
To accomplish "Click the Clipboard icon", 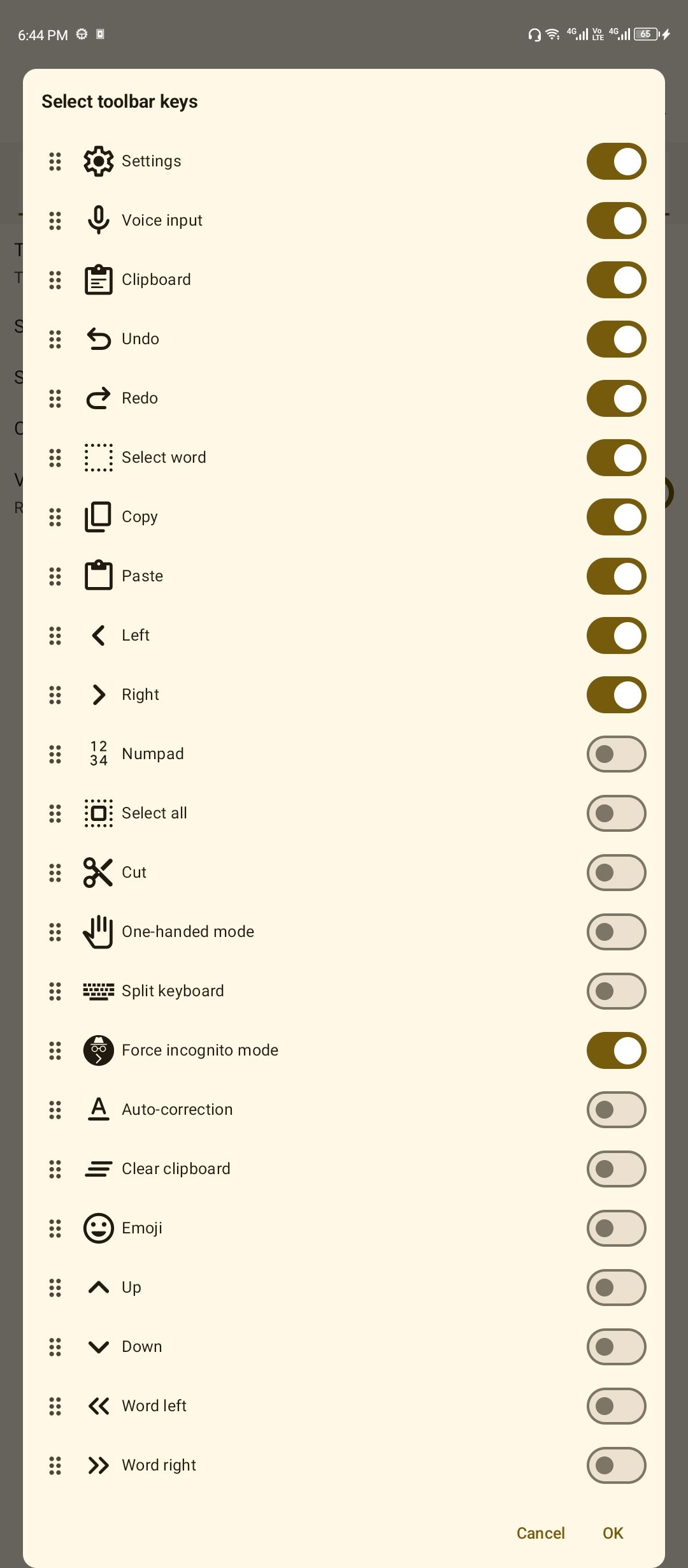I will click(99, 280).
